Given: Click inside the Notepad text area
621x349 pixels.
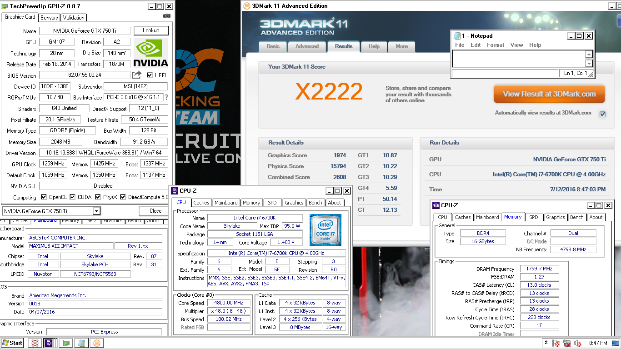Looking at the screenshot, I should point(518,59).
